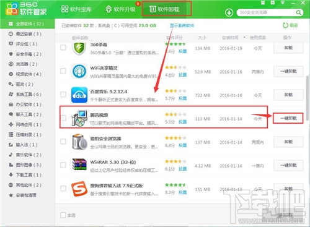Click the skin shirt icon in title bar
Screen dimensions: 310x227
coord(263,2)
